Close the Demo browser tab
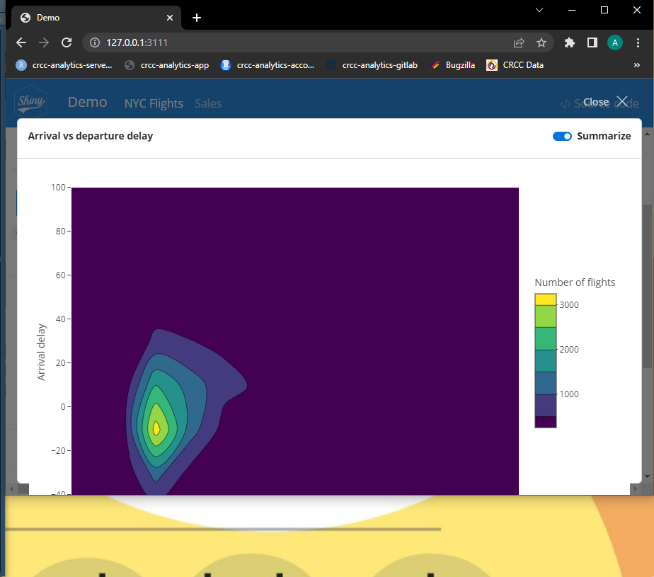The height and width of the screenshot is (577, 654). [x=170, y=18]
